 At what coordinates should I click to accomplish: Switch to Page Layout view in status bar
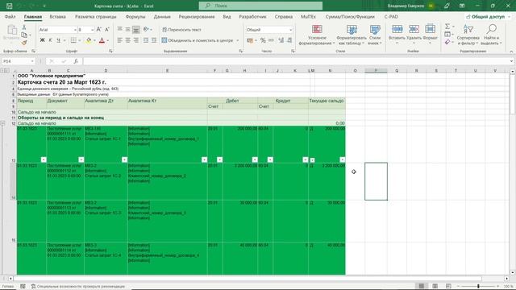(x=435, y=286)
